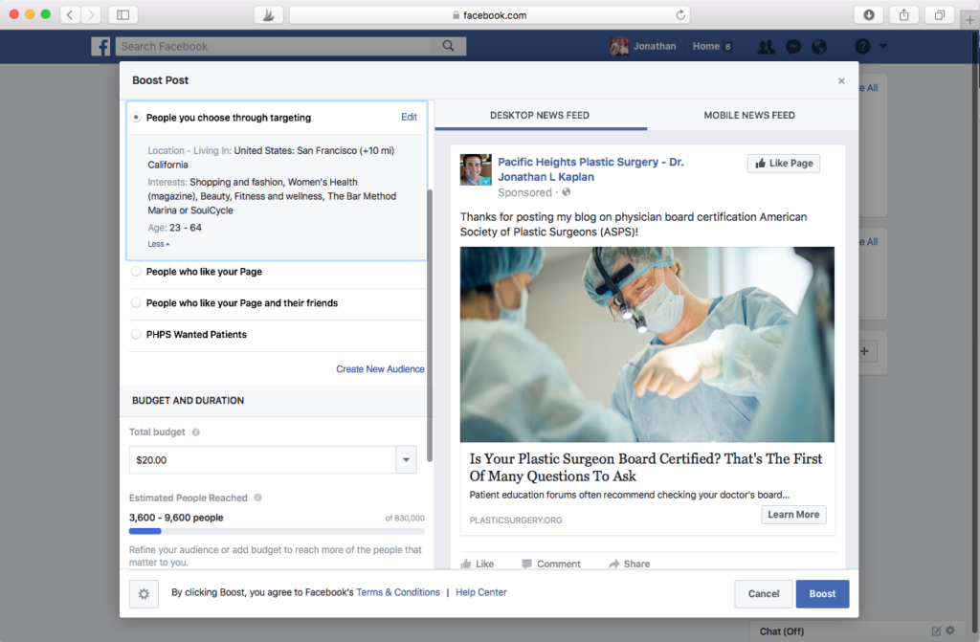Viewport: 980px width, 642px height.
Task: Open the friend requests icon
Action: (x=767, y=46)
